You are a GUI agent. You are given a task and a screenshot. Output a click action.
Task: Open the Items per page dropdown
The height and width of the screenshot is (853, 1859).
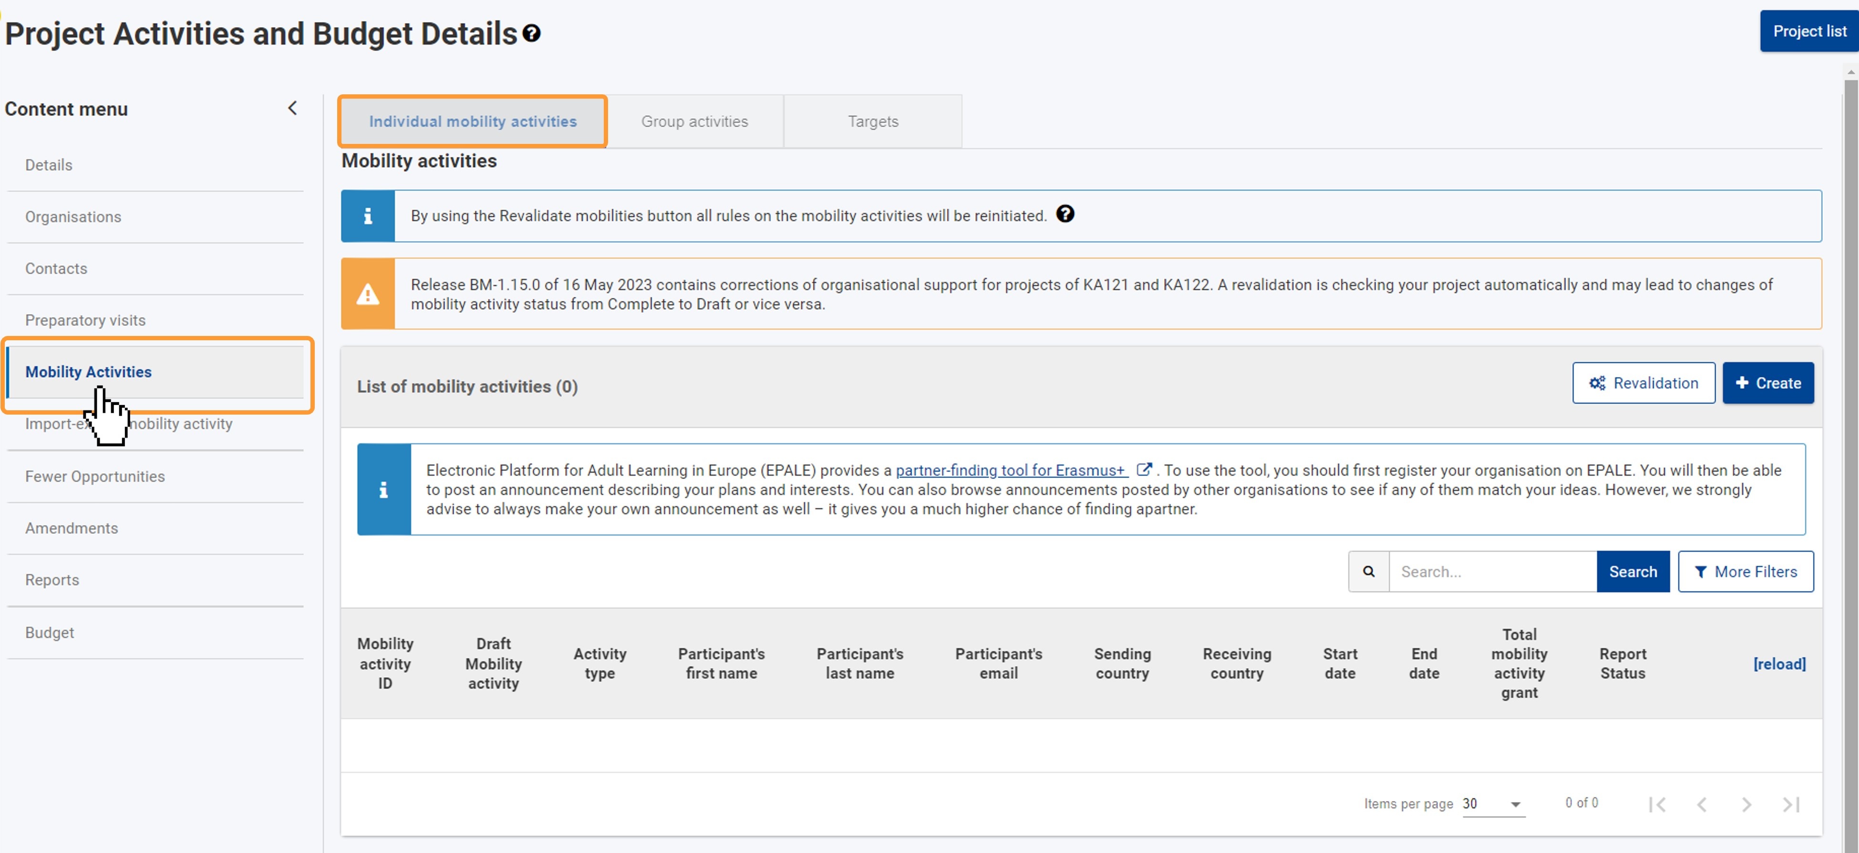(1494, 804)
